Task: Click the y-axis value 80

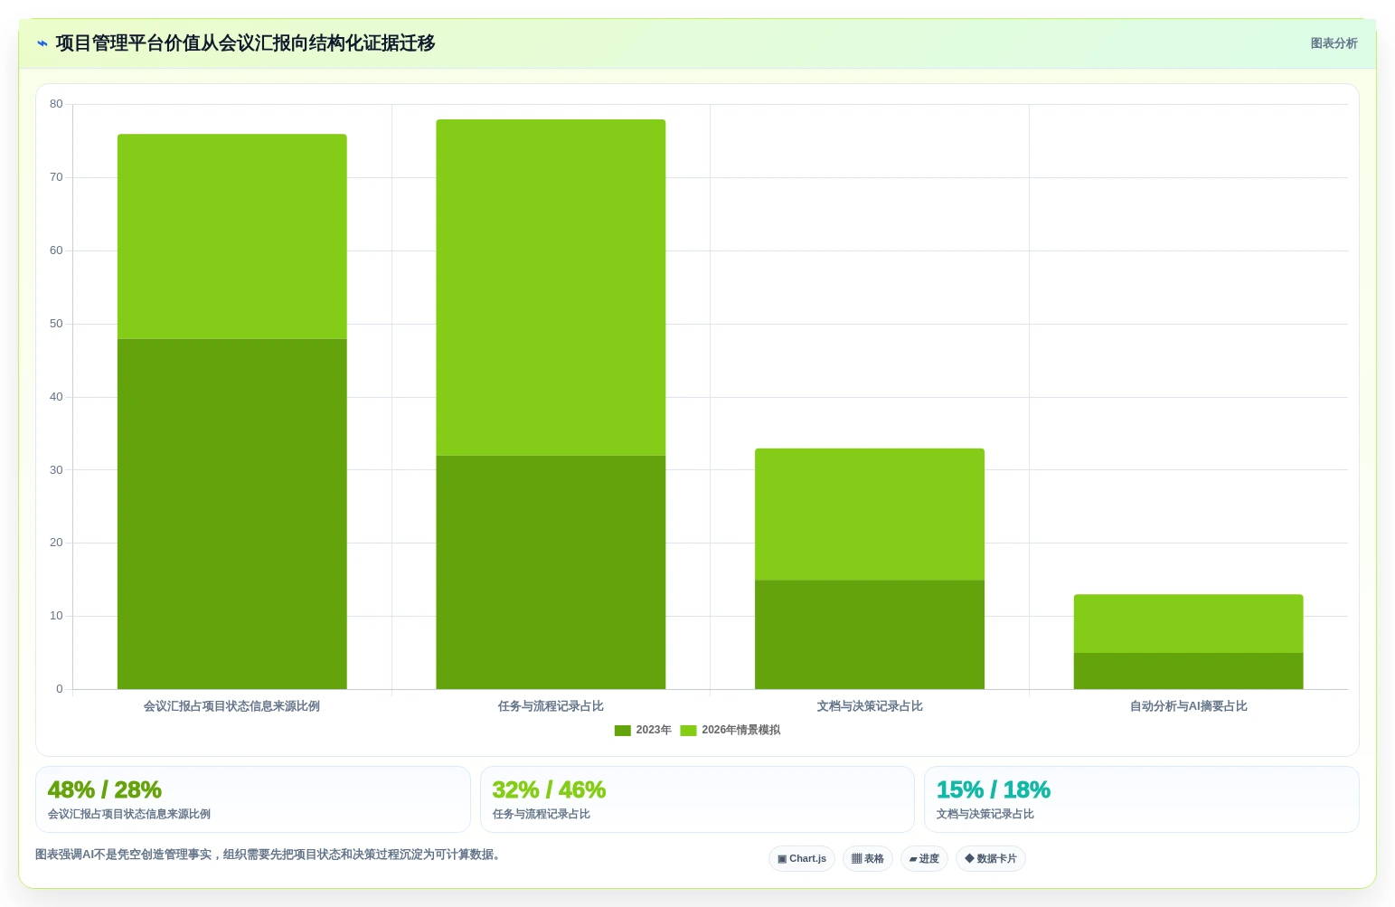Action: click(x=56, y=104)
